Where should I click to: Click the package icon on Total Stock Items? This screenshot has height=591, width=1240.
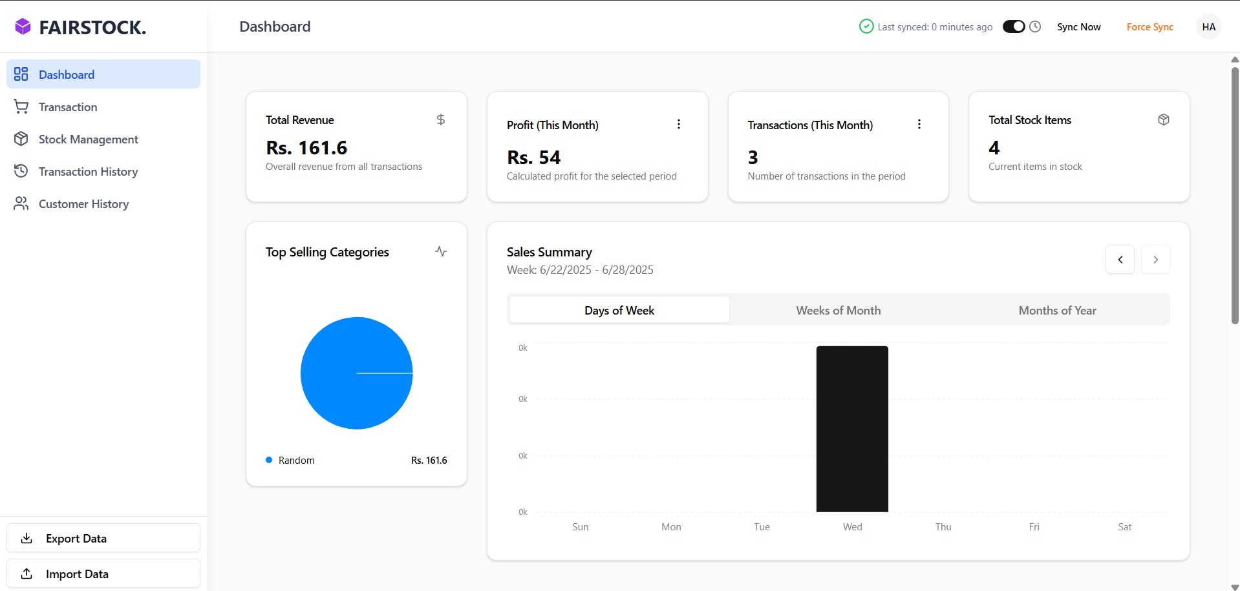pos(1164,119)
